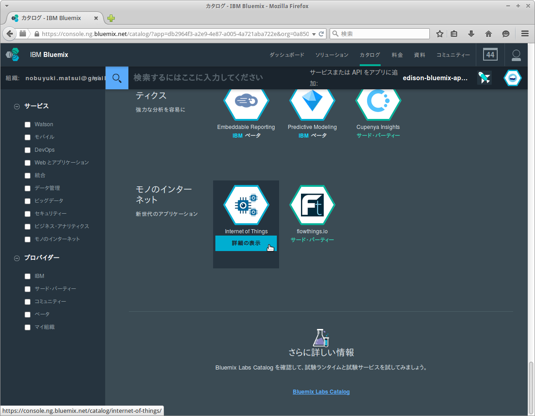Click the IBM Bluemix logo
The height and width of the screenshot is (416, 535).
point(12,55)
